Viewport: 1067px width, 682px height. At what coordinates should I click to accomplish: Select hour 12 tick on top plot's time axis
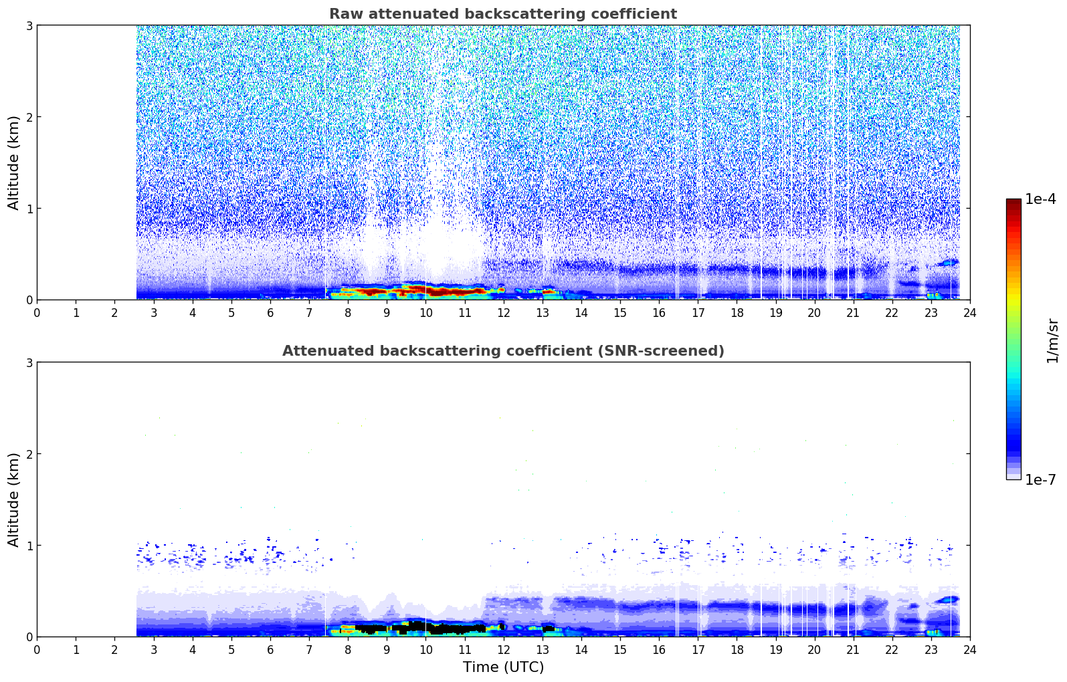click(x=503, y=312)
